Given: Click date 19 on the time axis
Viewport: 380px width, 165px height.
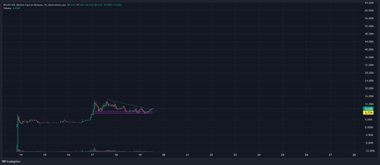Looking at the screenshot, I should (140, 155).
